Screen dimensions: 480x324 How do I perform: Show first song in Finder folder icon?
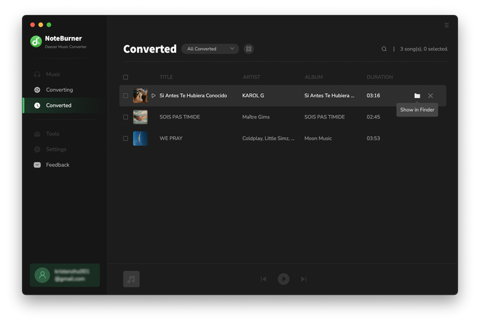tap(417, 96)
